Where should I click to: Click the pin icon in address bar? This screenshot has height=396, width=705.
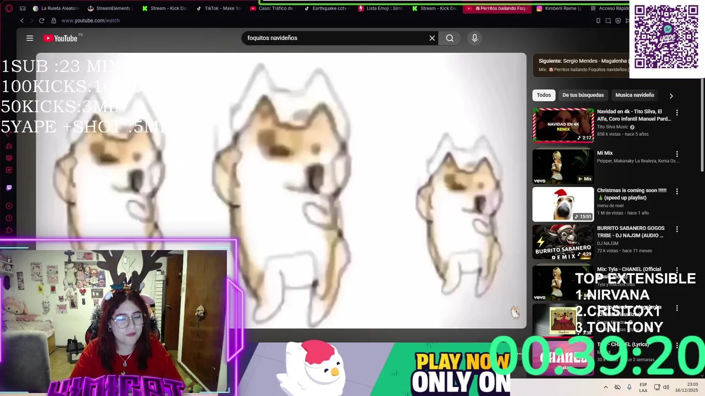pos(598,20)
